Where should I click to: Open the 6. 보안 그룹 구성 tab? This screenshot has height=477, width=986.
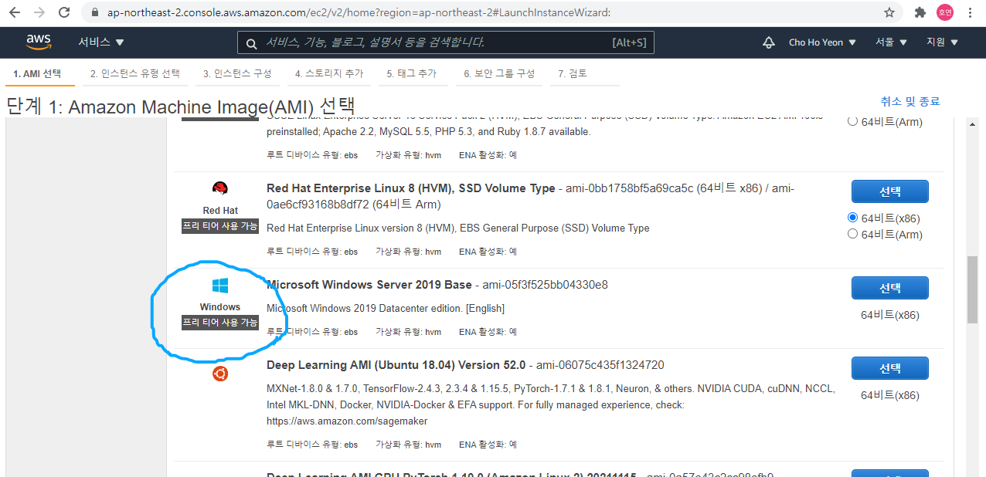point(499,74)
